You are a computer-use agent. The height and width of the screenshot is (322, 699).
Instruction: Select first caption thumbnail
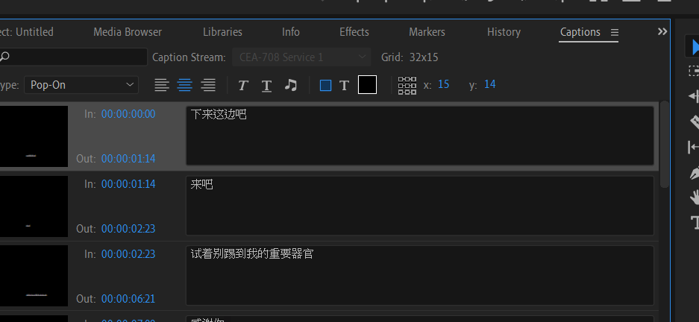pos(34,136)
